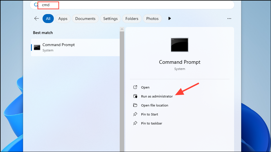Click the scroll up arrow in results
Viewport: 271px width, 152px height.
point(122,29)
